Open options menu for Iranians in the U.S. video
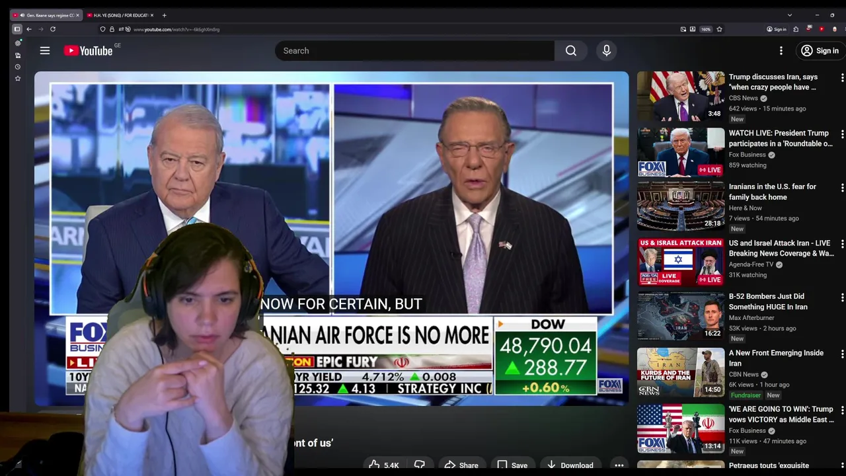The image size is (846, 476). (x=842, y=188)
